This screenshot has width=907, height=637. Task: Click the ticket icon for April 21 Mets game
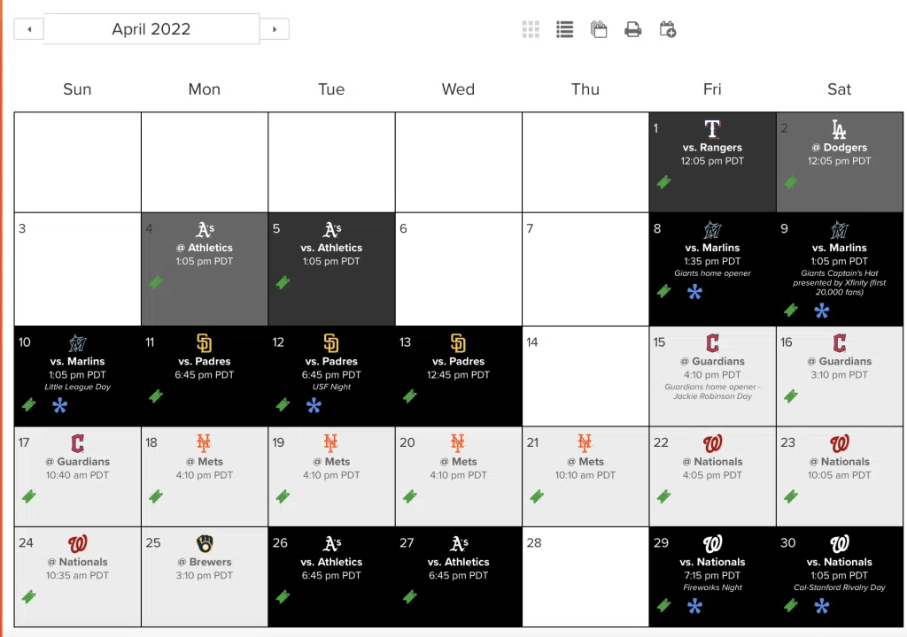[x=537, y=496]
